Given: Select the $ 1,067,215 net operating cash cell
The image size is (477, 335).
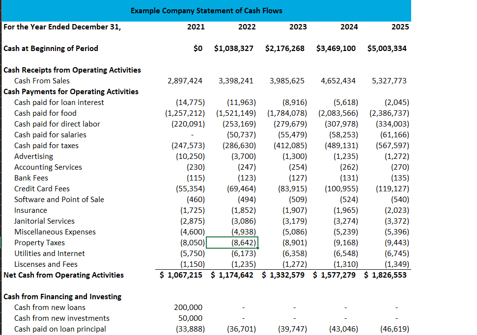Looking at the screenshot, I should point(181,275).
